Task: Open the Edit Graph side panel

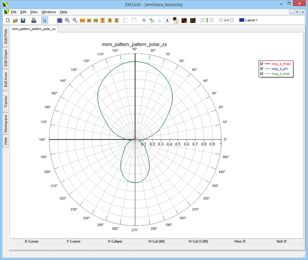Action: coord(6,58)
